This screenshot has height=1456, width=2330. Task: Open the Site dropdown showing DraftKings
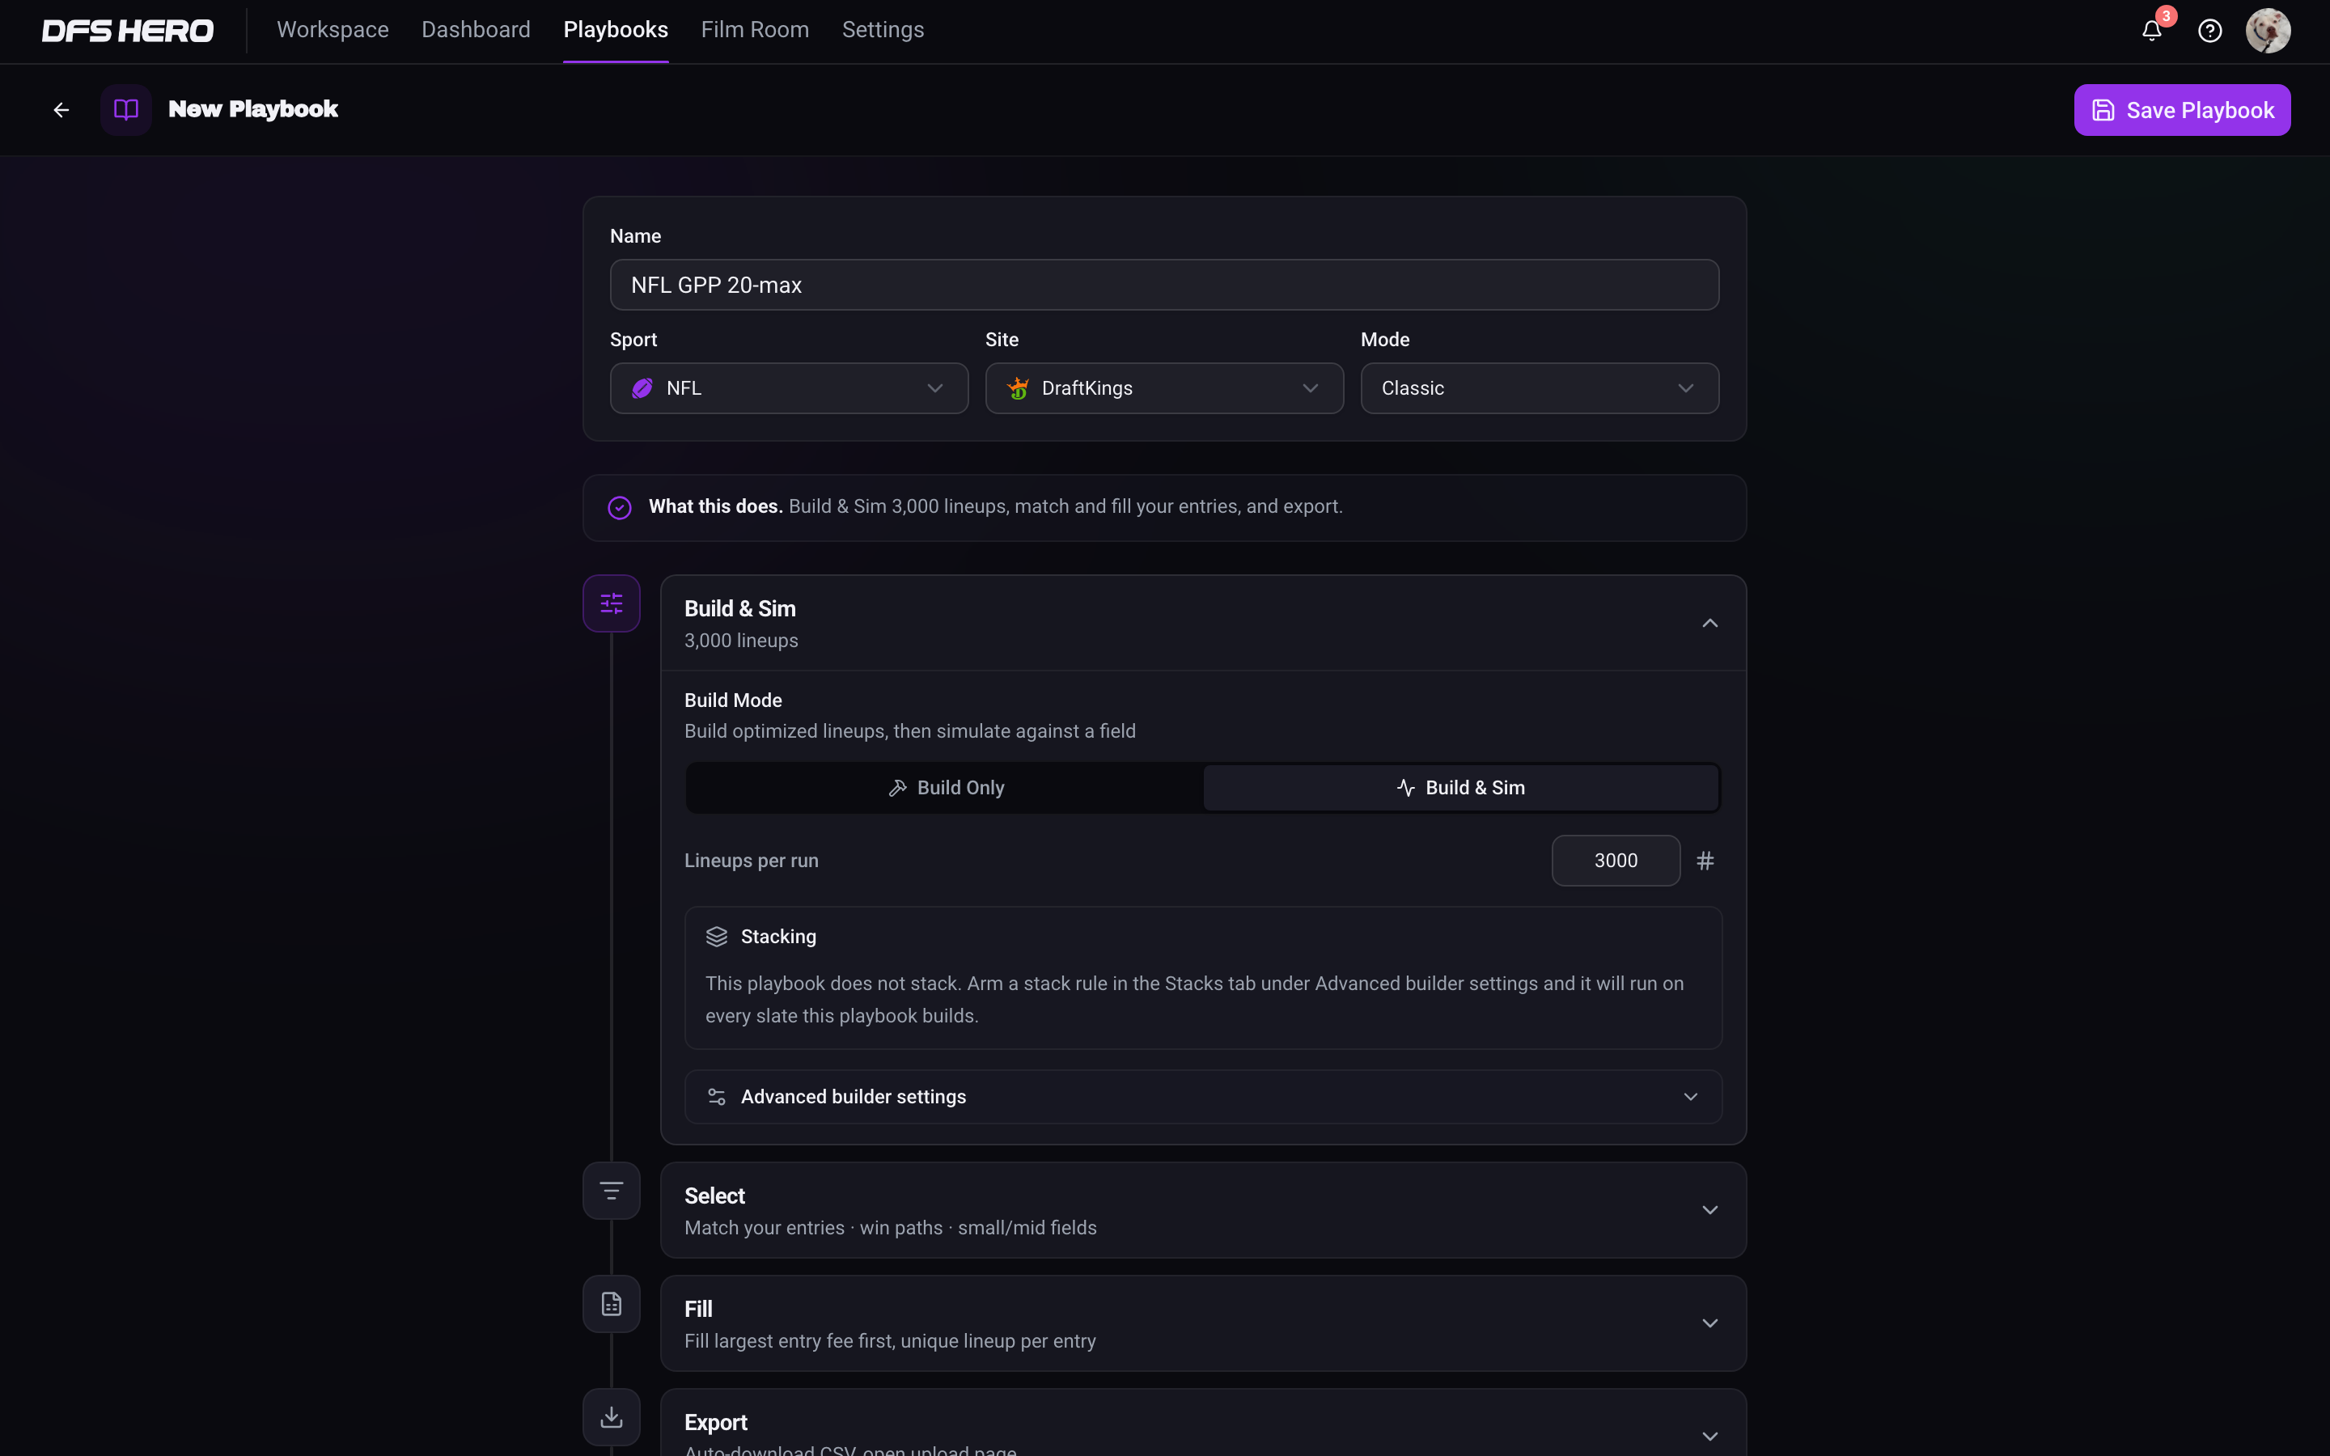pyautogui.click(x=1164, y=388)
